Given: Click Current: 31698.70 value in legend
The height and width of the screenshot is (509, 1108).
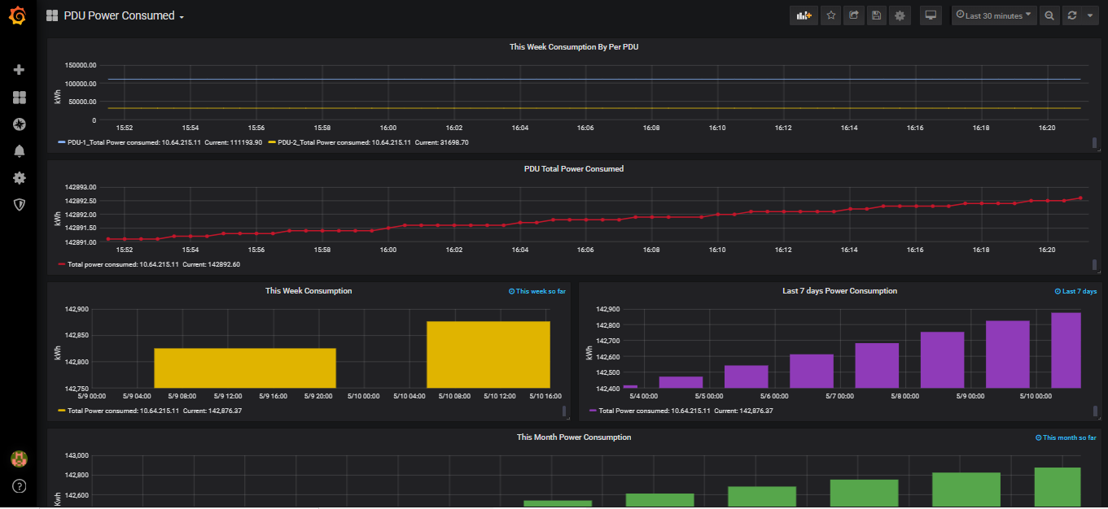Looking at the screenshot, I should coord(442,142).
